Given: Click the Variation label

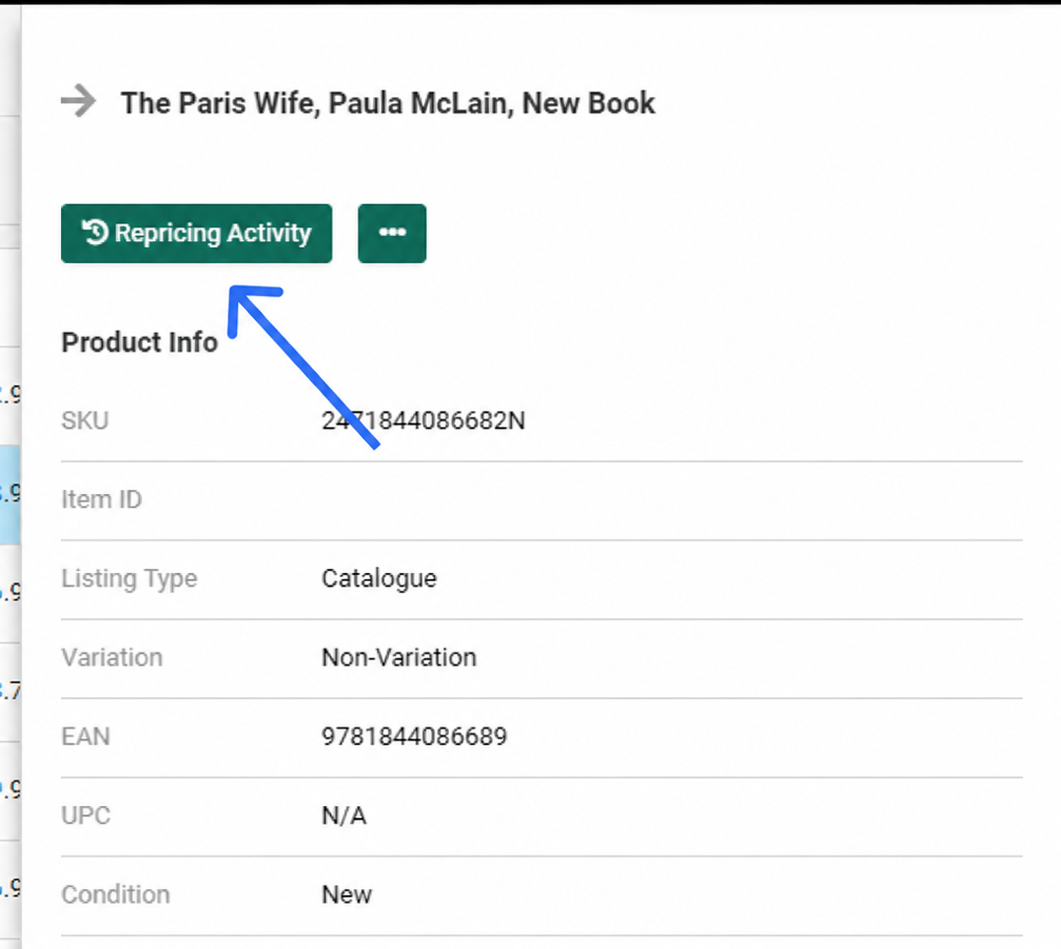Looking at the screenshot, I should coord(111,658).
